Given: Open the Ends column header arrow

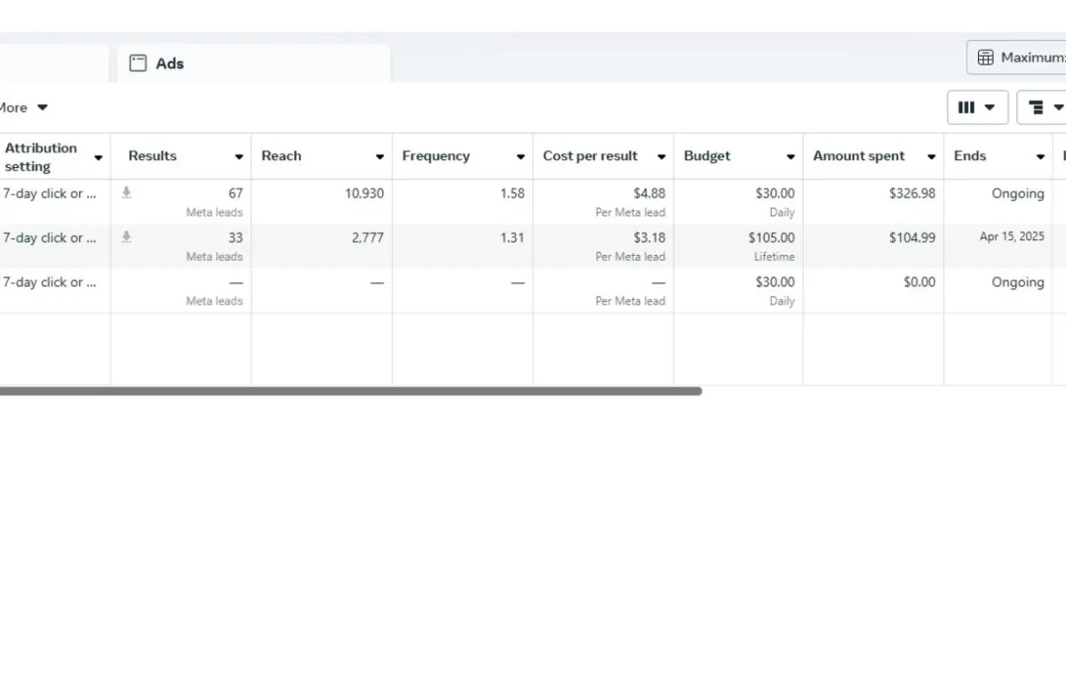Looking at the screenshot, I should tap(1040, 157).
